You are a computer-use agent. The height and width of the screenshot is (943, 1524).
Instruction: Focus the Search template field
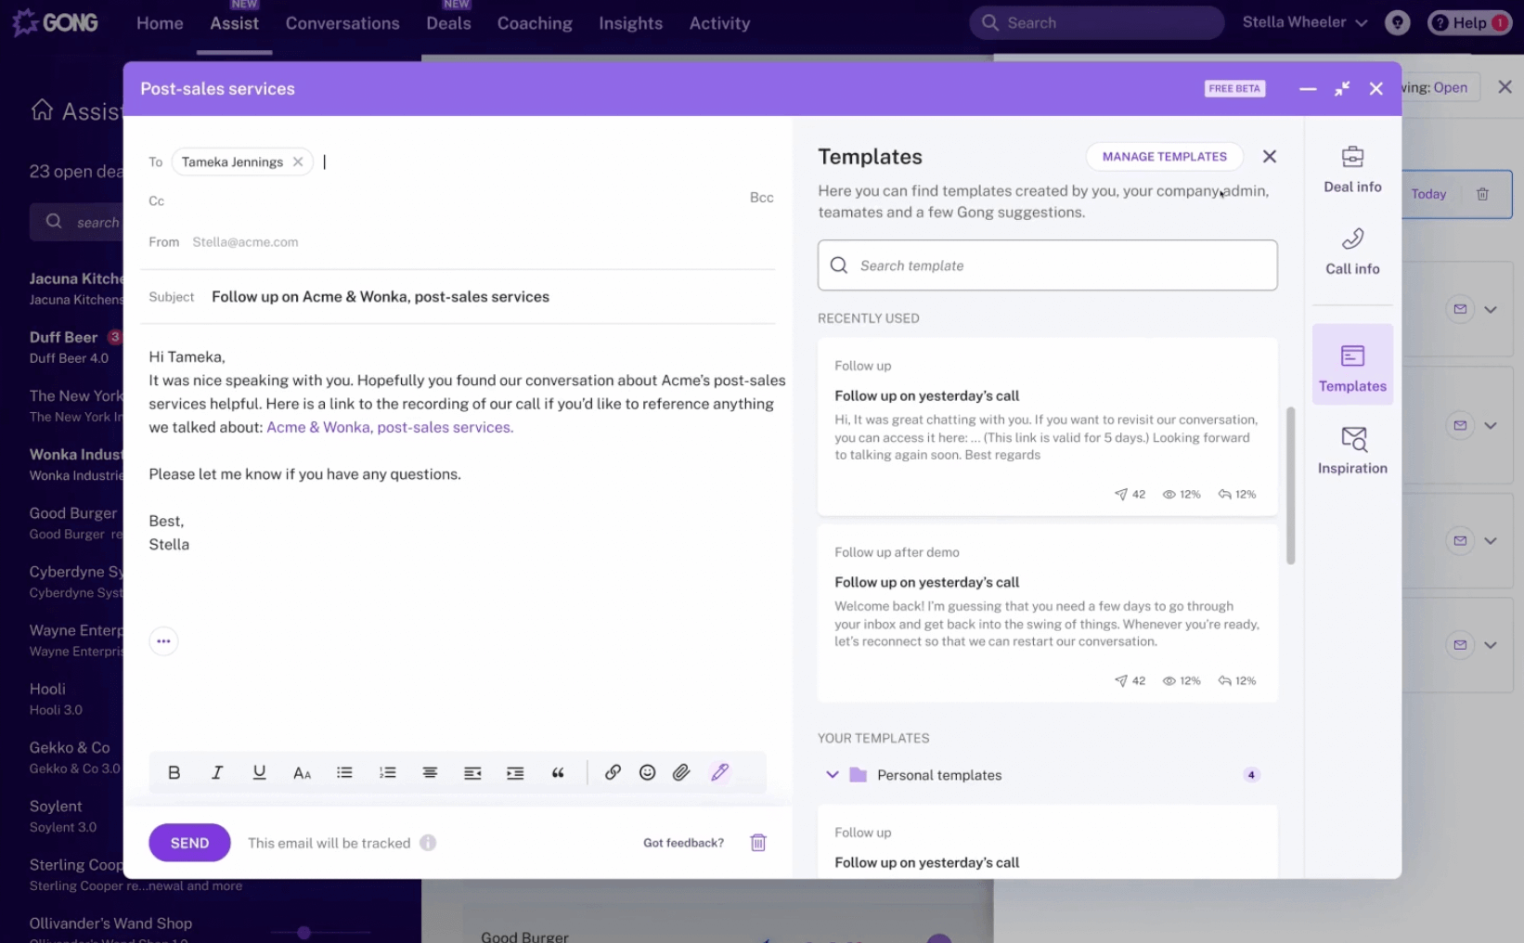click(1047, 265)
